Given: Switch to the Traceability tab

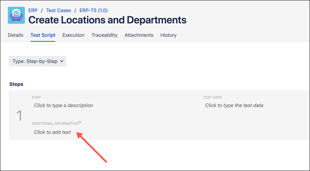Looking at the screenshot, I should [x=104, y=35].
